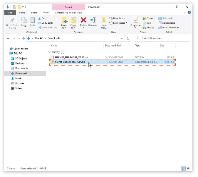The image size is (198, 177).
Task: Go up one level with up arrow
Action: pos(24,38)
